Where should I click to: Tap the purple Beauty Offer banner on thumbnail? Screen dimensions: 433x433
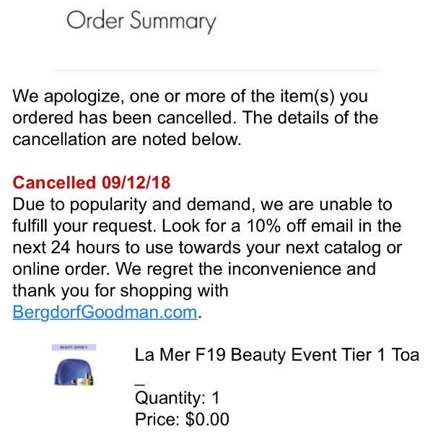coord(74,347)
